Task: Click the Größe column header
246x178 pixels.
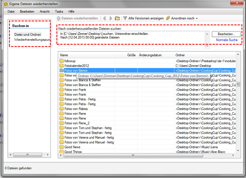Action: pos(126,55)
